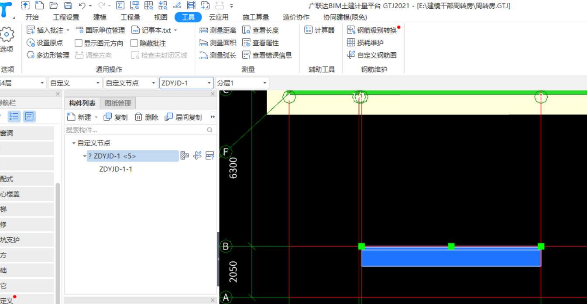Screen dimensions: 587x304
Task: Open the 工程量 ribbon tab
Action: (x=130, y=17)
